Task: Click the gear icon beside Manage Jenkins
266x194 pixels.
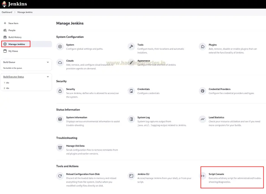Action: coord(5,44)
